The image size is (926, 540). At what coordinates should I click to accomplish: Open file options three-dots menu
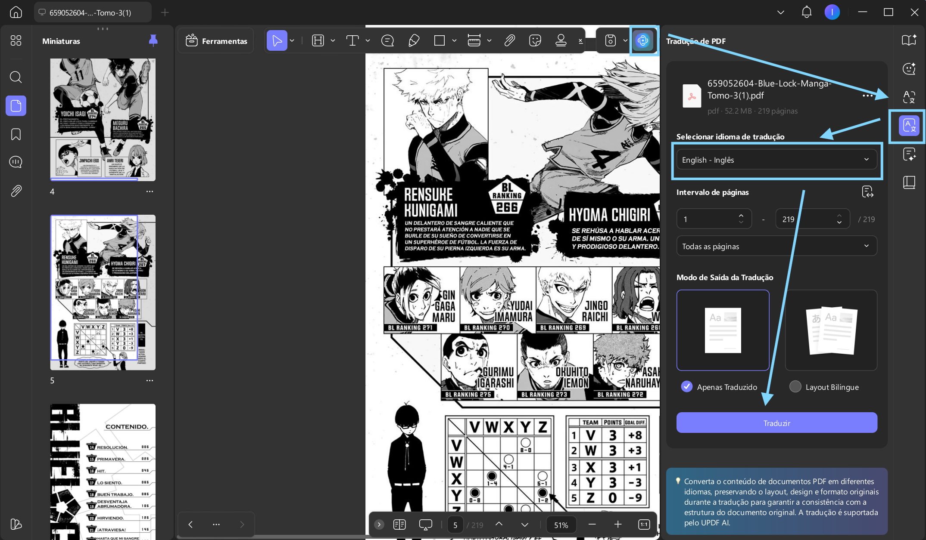(868, 96)
